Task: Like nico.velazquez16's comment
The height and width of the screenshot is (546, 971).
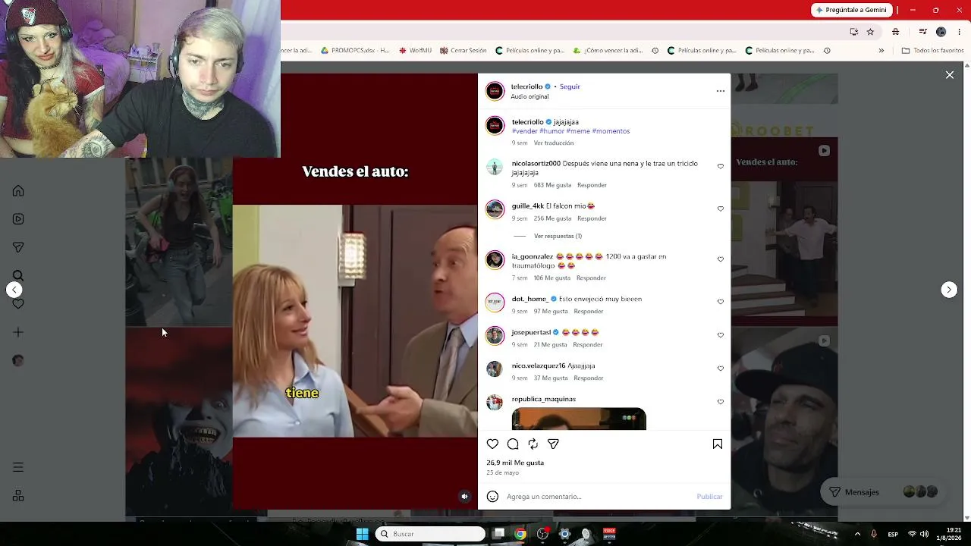Action: point(721,369)
